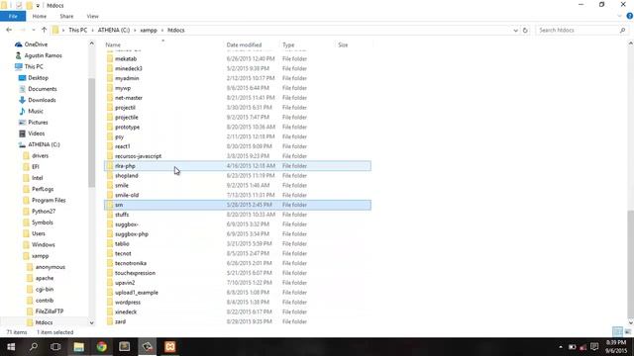Click the mekatab folder icon
The width and height of the screenshot is (634, 356).
[110, 59]
